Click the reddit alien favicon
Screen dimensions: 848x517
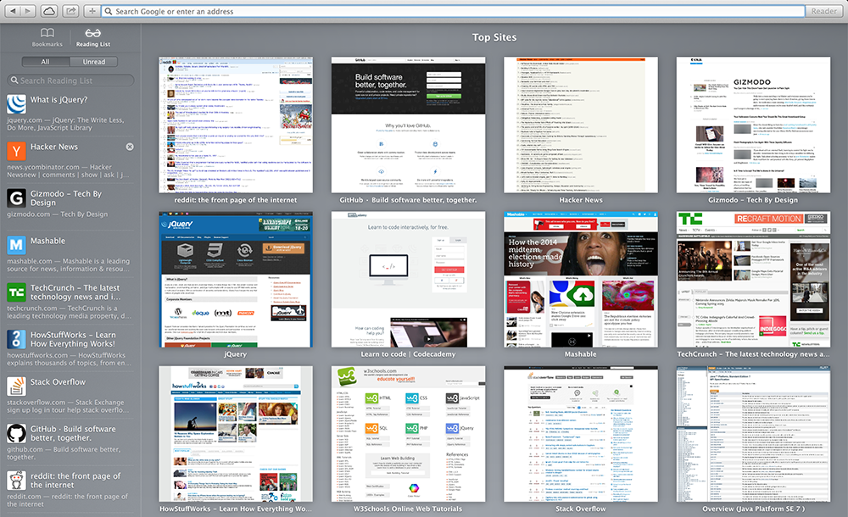tap(16, 481)
